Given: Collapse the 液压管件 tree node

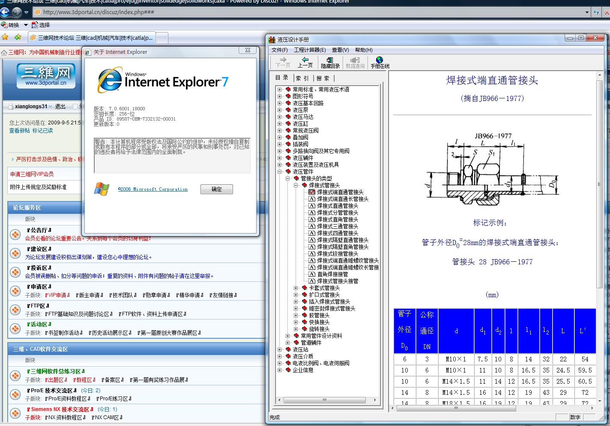Looking at the screenshot, I should 279,172.
